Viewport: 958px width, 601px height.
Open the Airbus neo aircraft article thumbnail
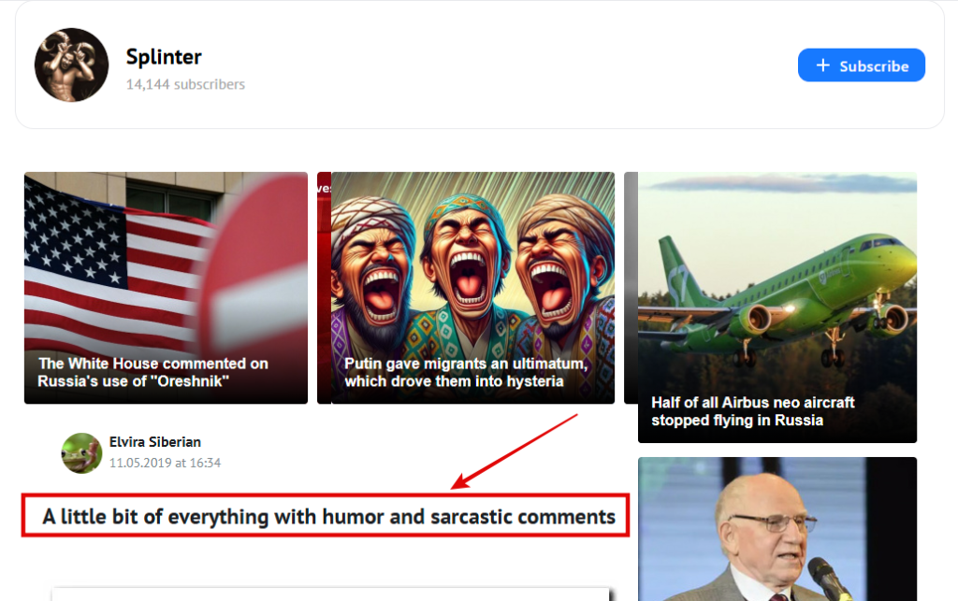(x=777, y=308)
